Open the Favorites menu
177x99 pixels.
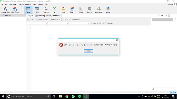28,4
